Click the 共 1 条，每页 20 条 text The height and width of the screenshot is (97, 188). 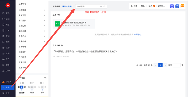pyautogui.click(x=144, y=65)
